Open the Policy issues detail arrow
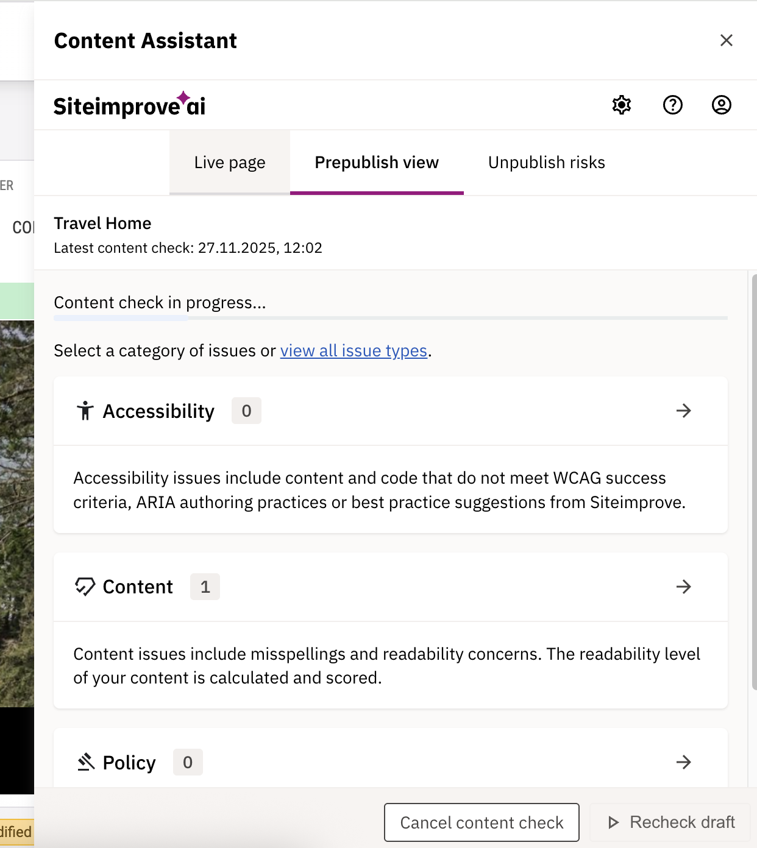Image resolution: width=757 pixels, height=848 pixels. point(683,761)
